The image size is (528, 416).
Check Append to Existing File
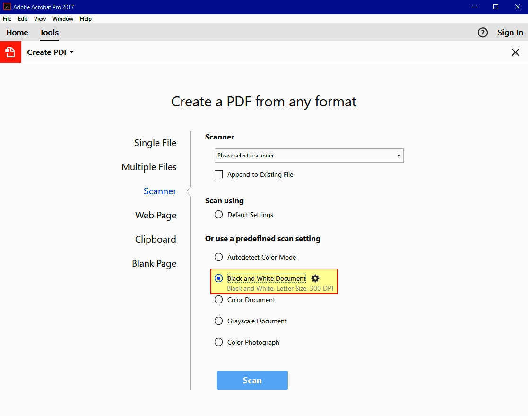click(218, 174)
